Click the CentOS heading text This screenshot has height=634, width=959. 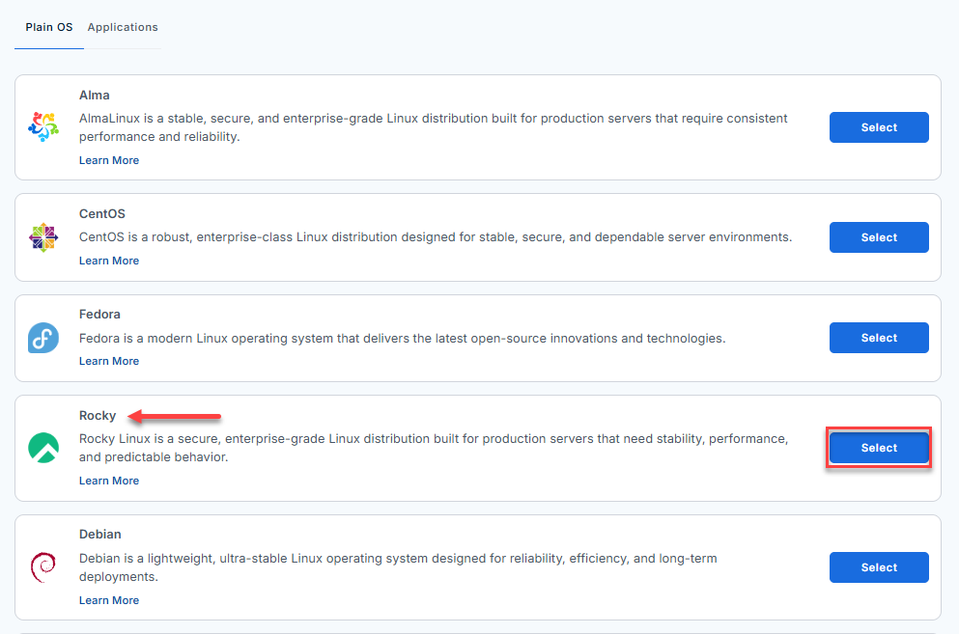(102, 214)
